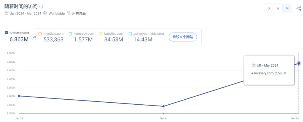Open the Worldwide country selector

[56, 13]
